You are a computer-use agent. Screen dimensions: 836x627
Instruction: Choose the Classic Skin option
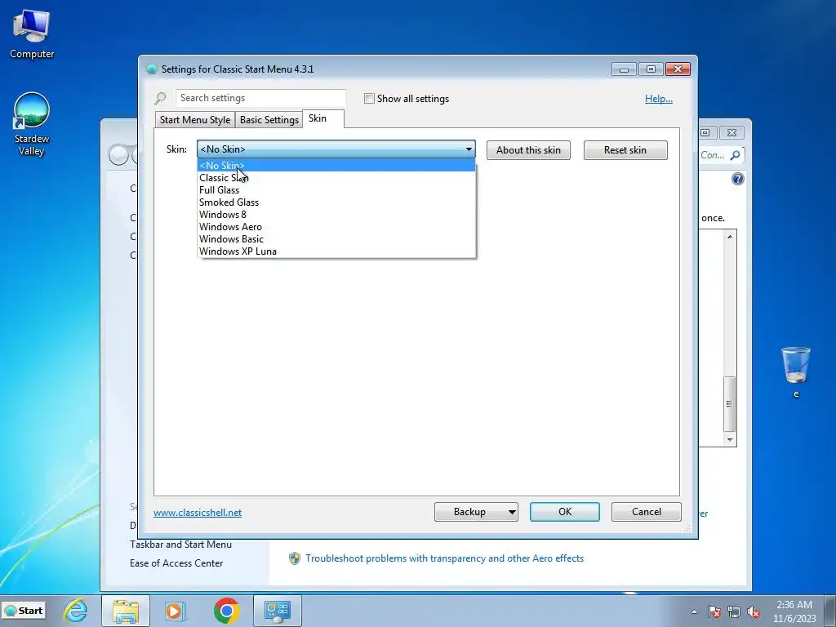click(x=336, y=177)
